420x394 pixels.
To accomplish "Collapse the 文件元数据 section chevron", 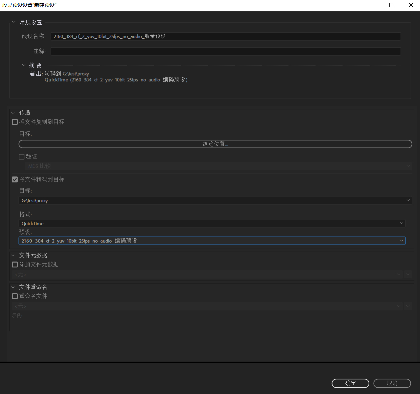I will (13, 256).
